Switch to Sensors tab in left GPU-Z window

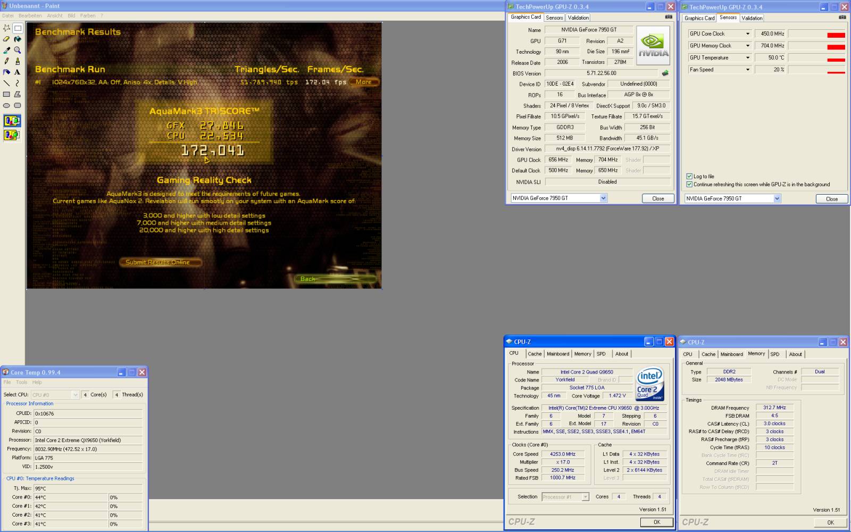[554, 18]
